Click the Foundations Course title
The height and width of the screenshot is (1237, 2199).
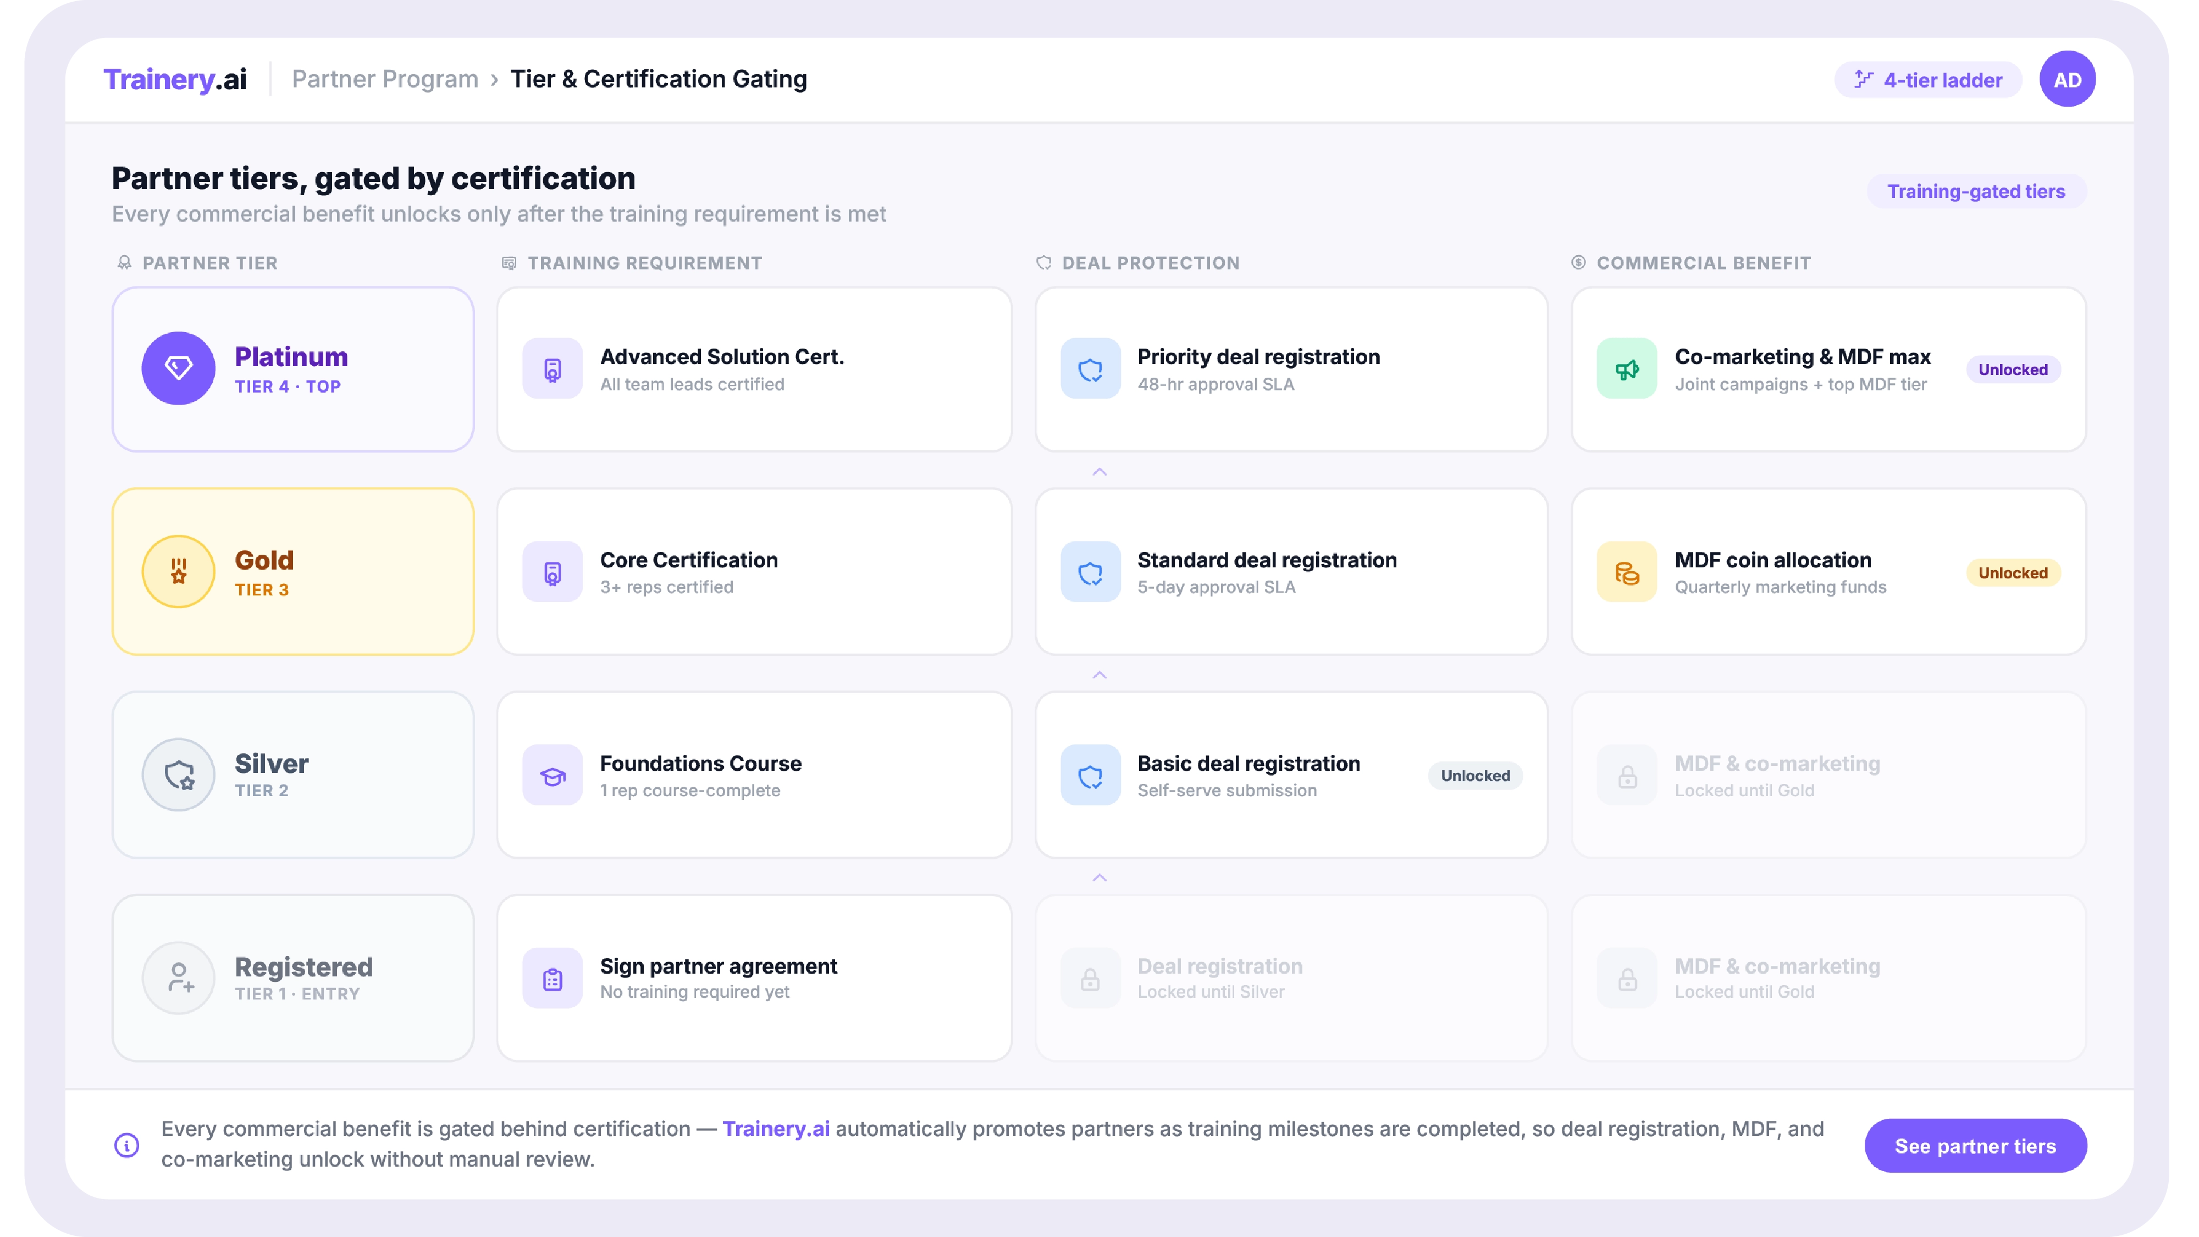click(701, 763)
